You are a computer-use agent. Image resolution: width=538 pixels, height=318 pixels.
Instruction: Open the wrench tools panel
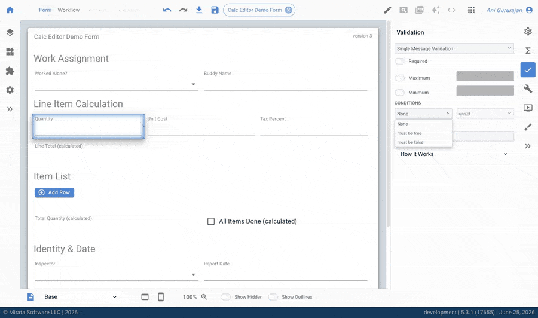click(528, 89)
